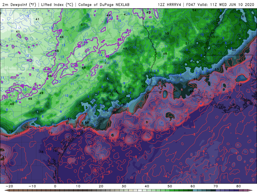Screen dimensions: 257x192
Task: Click the black "59" dewpoint value on the map
Action: click(x=107, y=111)
